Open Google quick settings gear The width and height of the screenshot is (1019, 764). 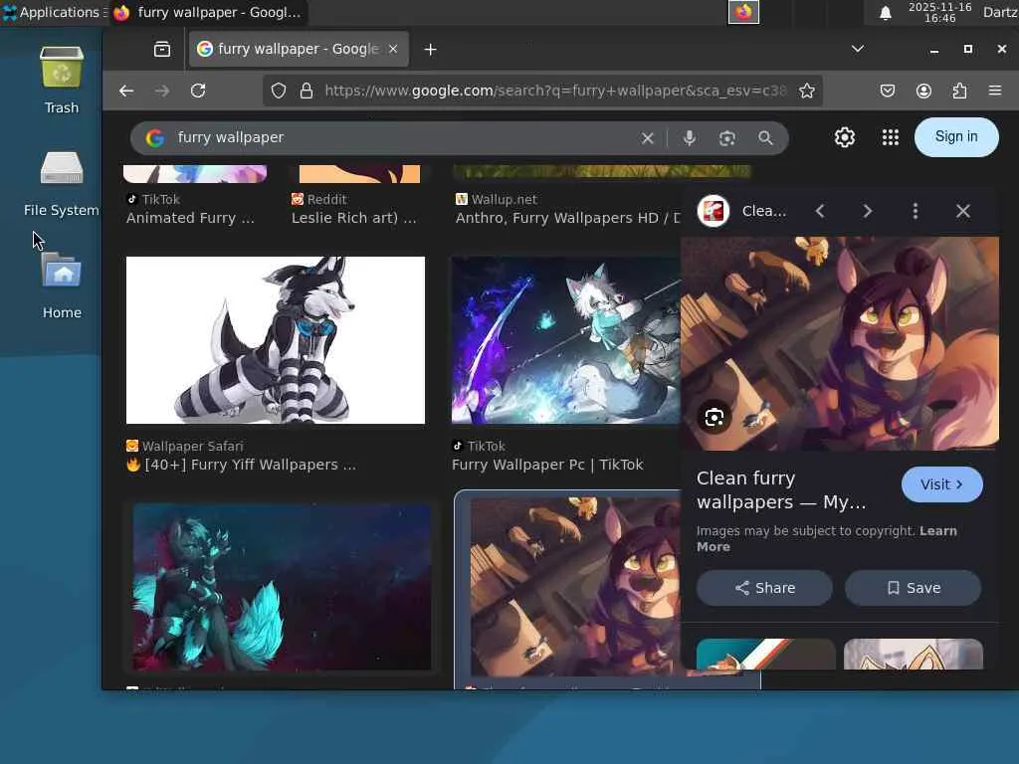tap(844, 137)
